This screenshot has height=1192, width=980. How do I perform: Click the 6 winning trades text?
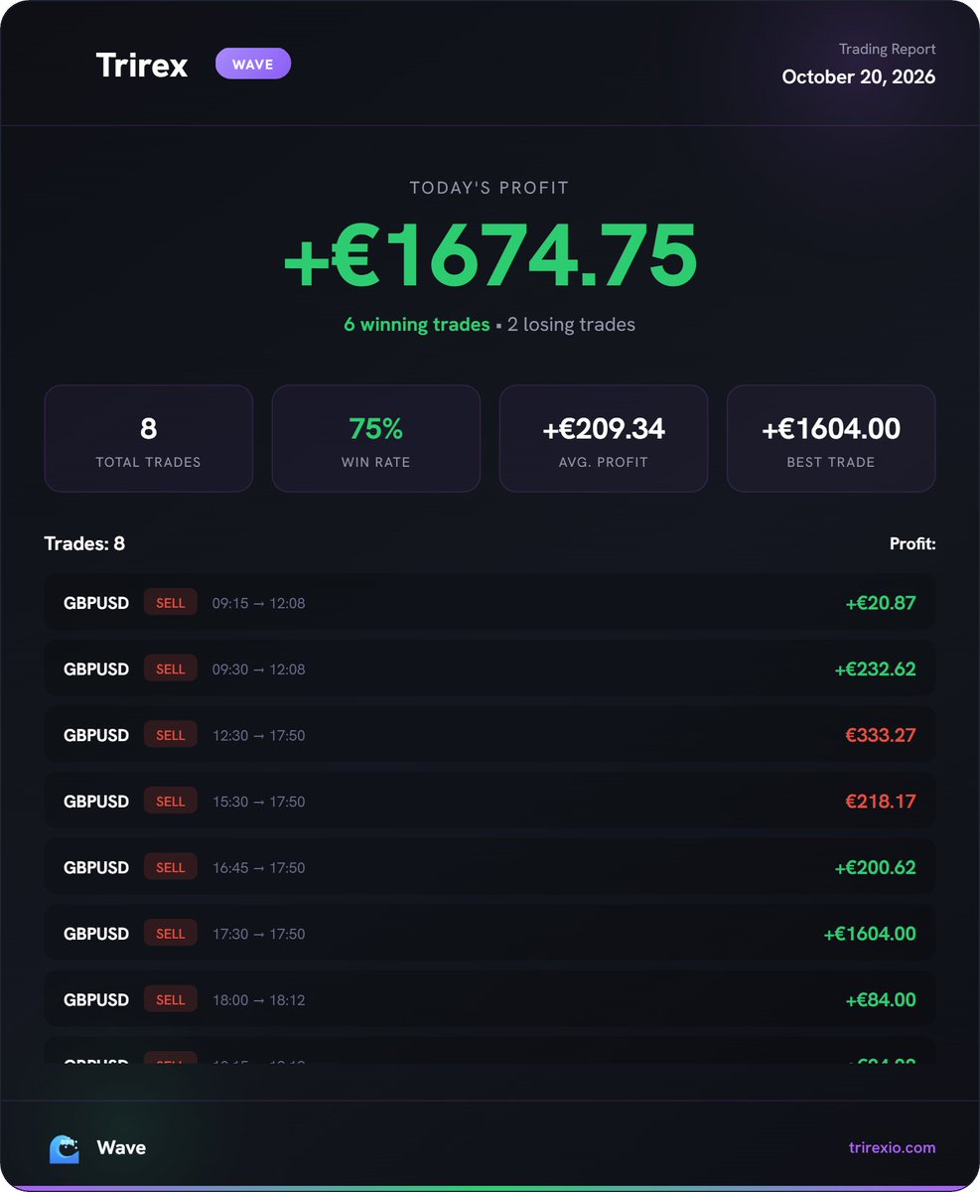(x=417, y=325)
